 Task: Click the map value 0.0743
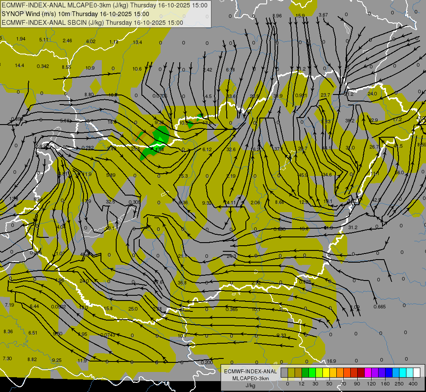(x=108, y=335)
